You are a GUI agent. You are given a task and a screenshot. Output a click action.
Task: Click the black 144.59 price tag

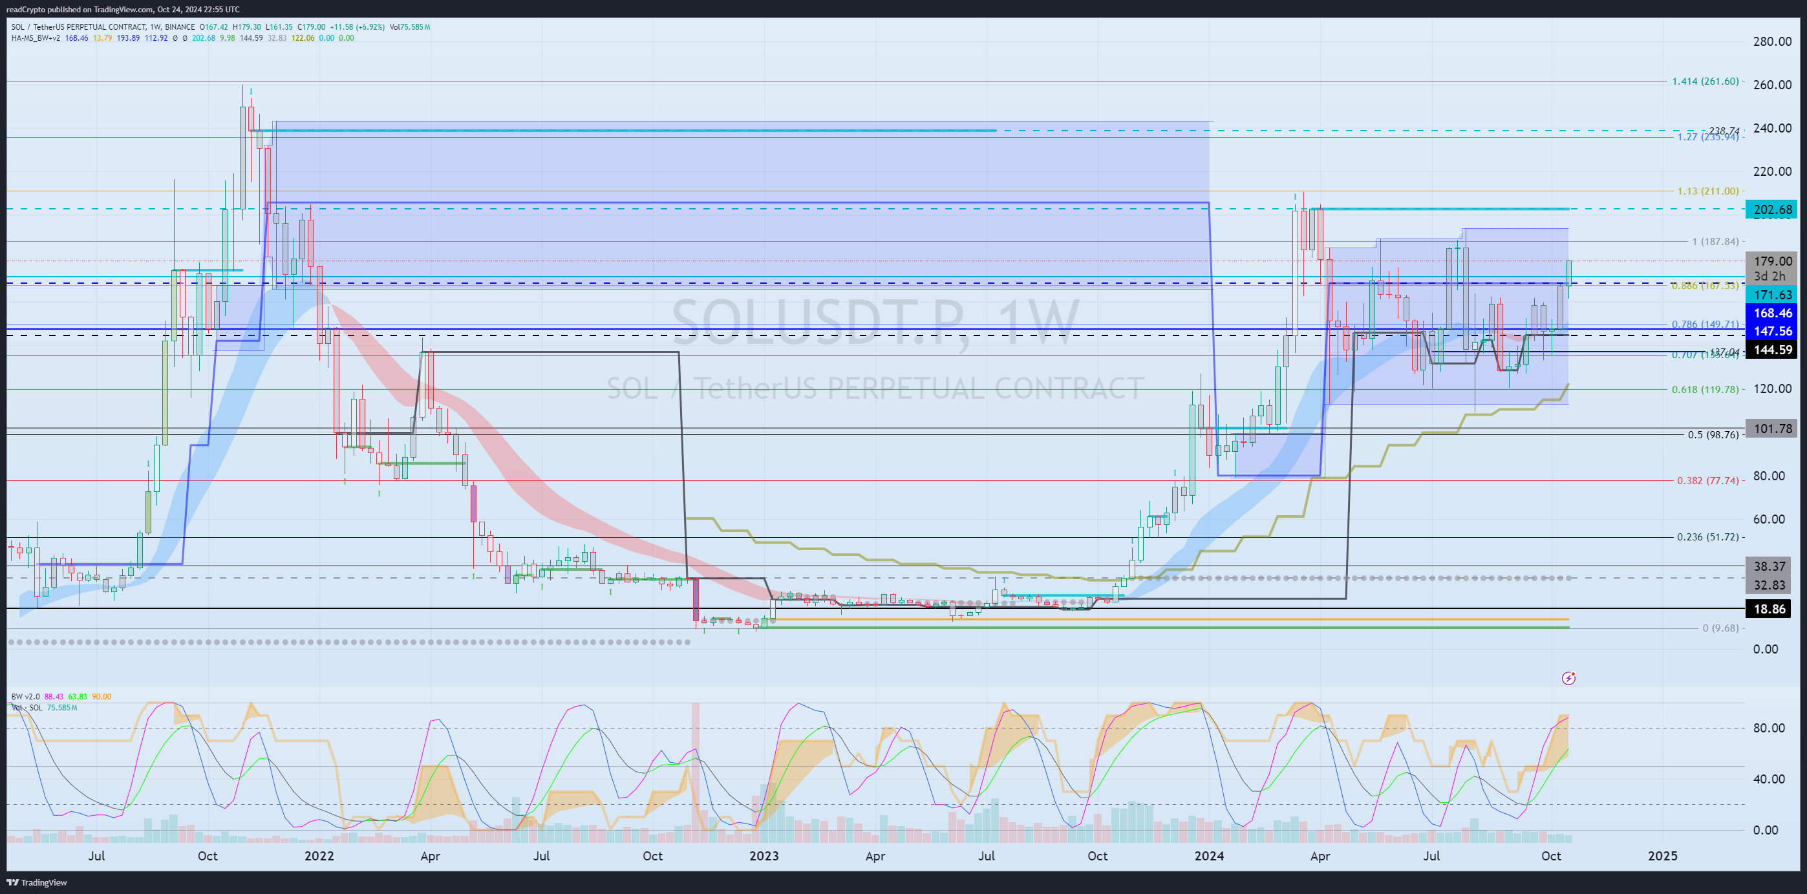click(x=1772, y=350)
